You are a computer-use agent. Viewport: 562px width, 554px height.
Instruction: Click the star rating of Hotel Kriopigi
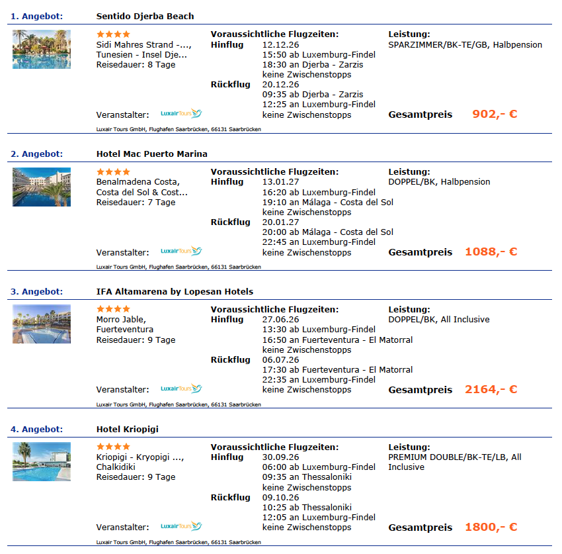pos(113,447)
